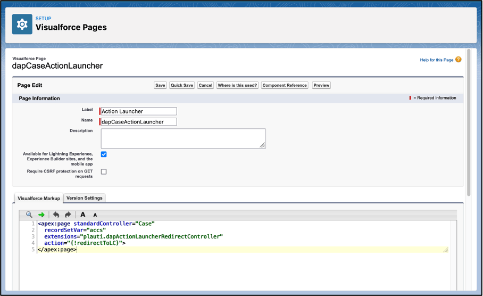Switch to the Version Settings tab

pyautogui.click(x=85, y=198)
